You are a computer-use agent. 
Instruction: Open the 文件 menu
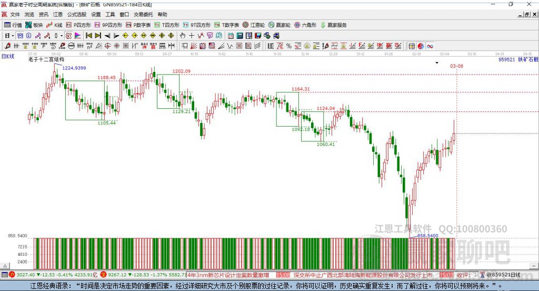tap(15, 14)
